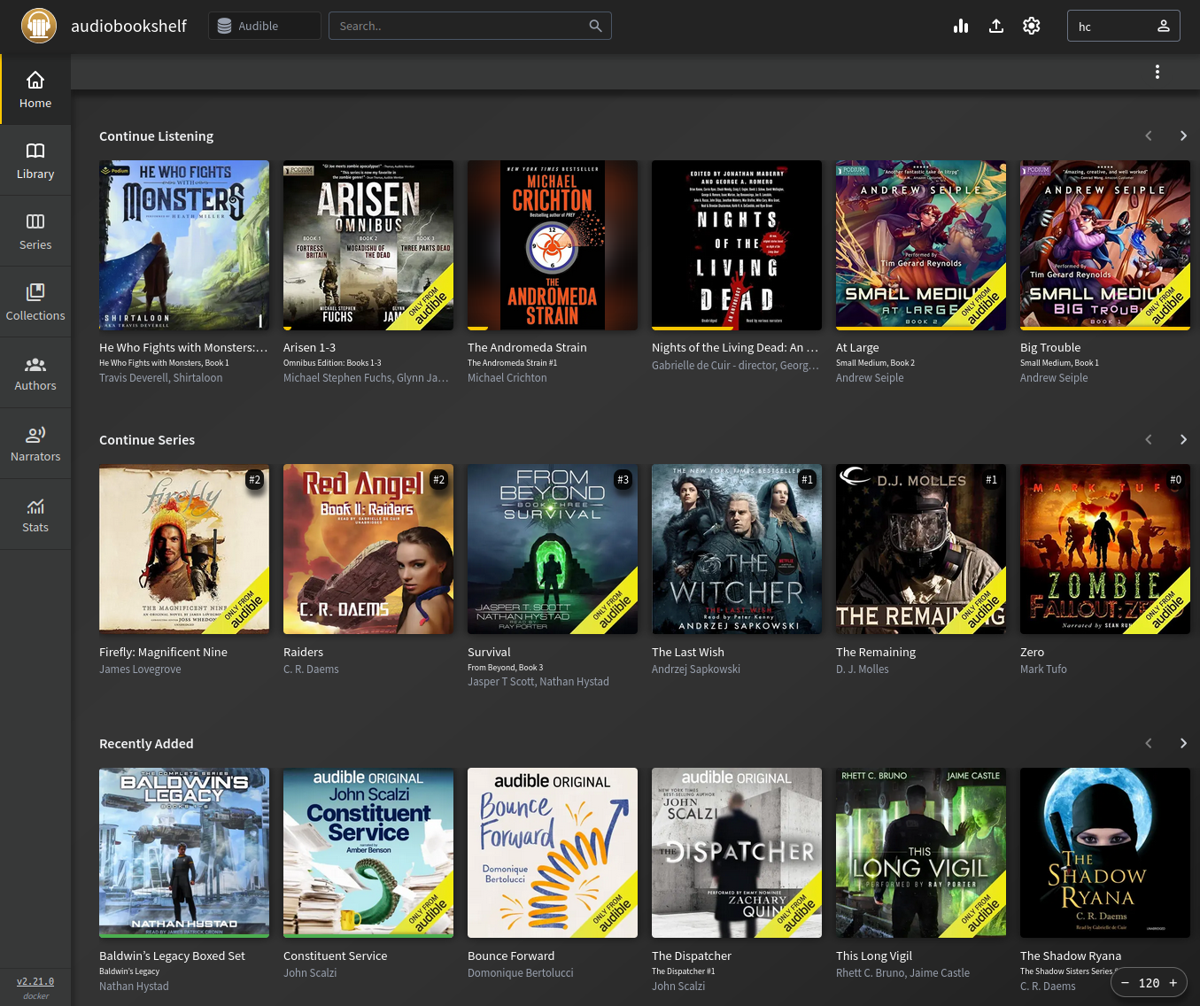Image resolution: width=1200 pixels, height=1006 pixels.
Task: Click the v2.21.0 version link
Action: pos(35,981)
